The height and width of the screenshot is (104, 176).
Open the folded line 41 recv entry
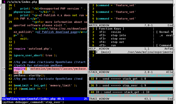point(131,95)
